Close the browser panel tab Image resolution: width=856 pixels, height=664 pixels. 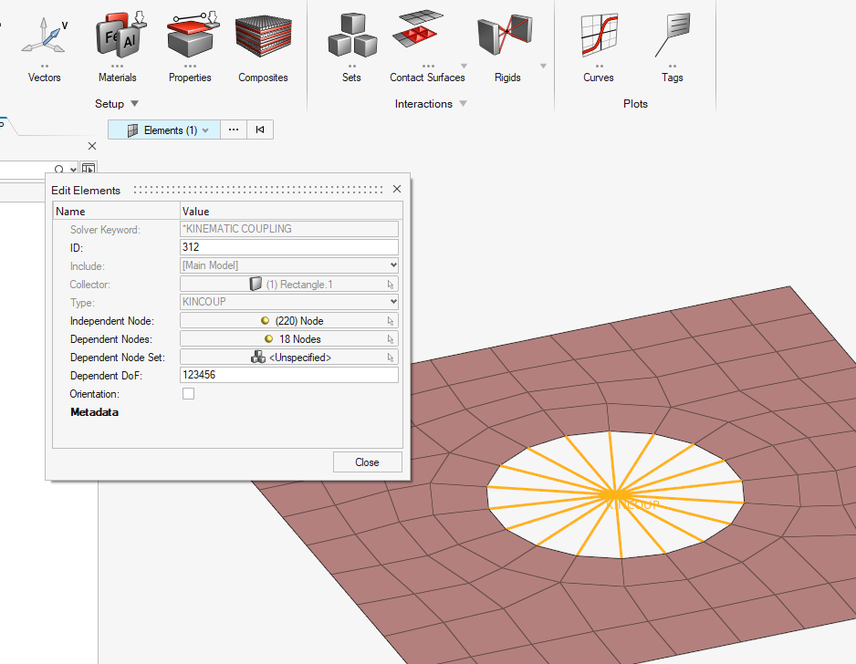pos(92,146)
